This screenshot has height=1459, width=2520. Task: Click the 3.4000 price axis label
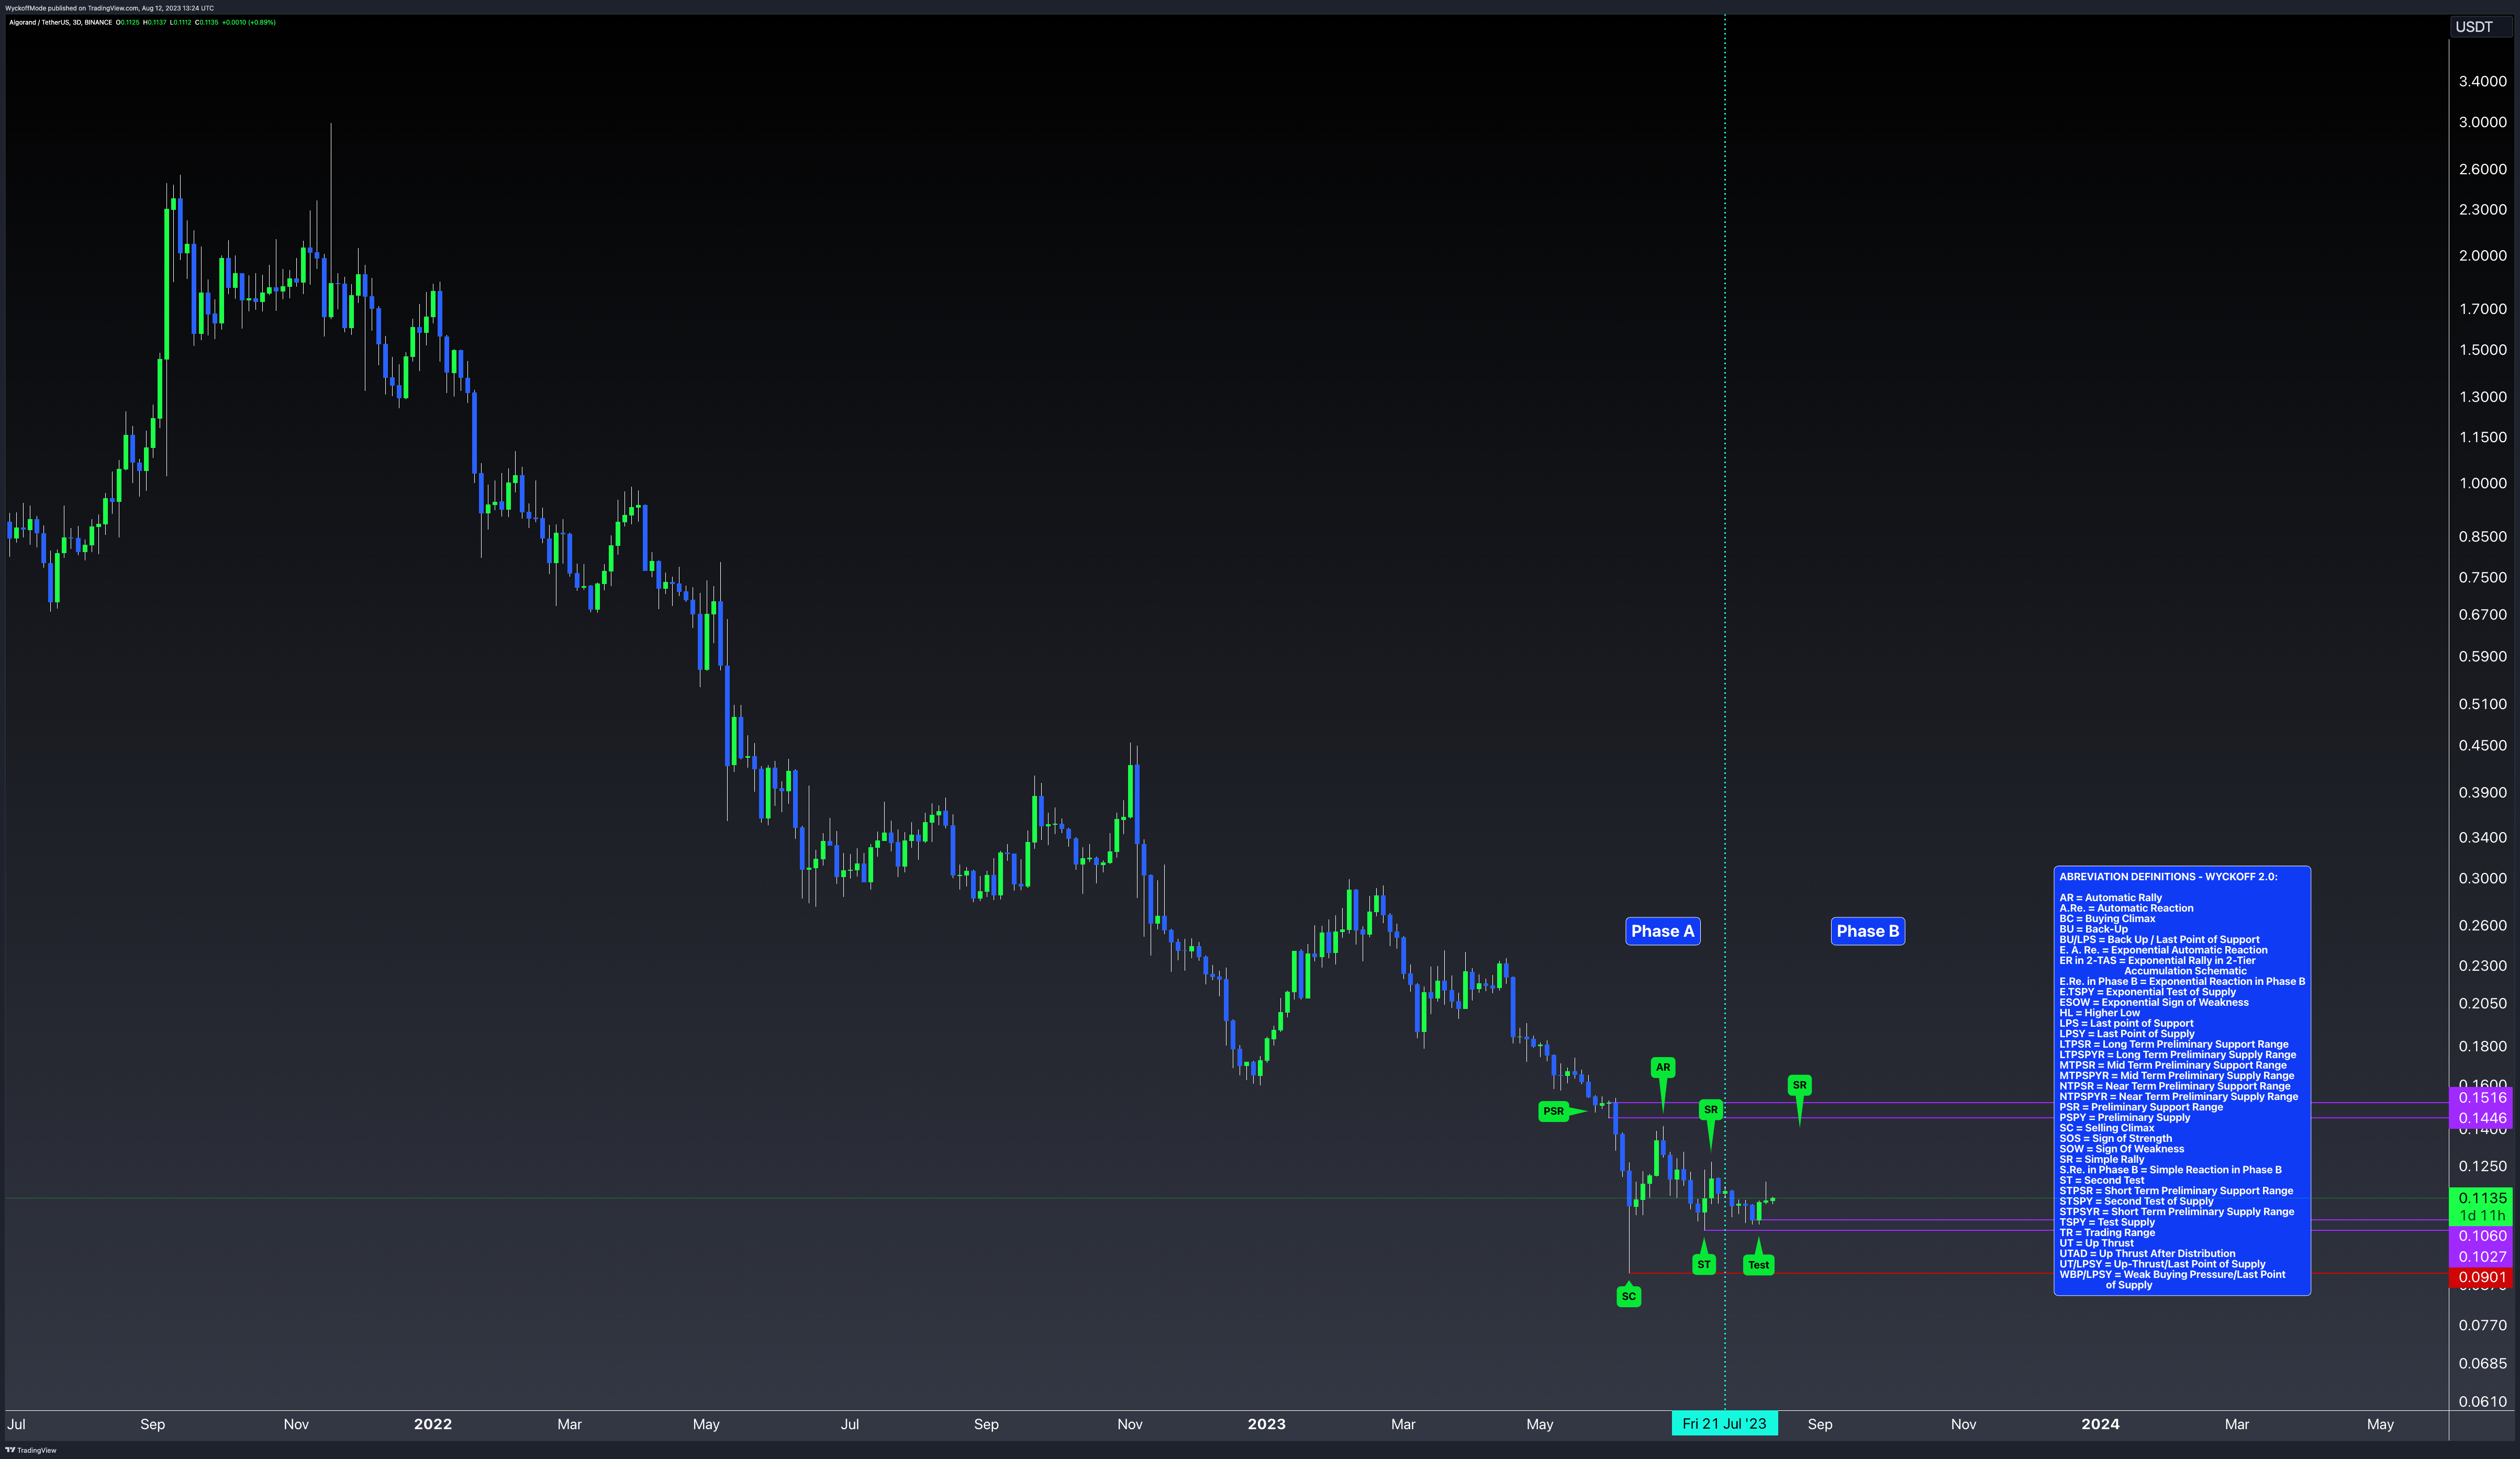(2483, 81)
